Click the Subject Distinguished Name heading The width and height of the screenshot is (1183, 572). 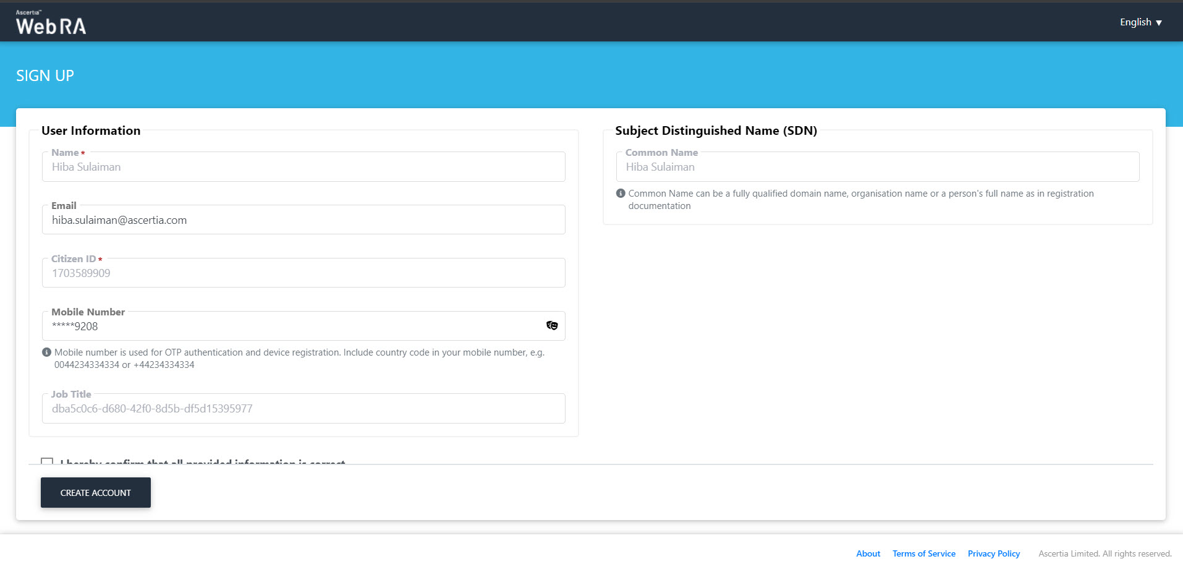[x=716, y=130]
